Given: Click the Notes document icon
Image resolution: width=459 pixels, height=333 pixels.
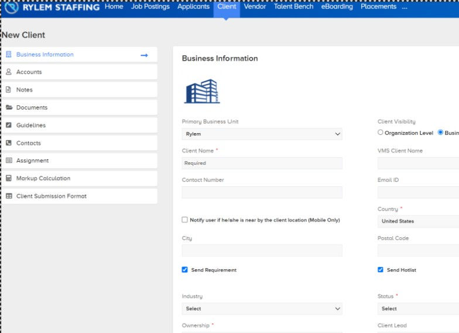Looking at the screenshot, I should click(x=8, y=89).
